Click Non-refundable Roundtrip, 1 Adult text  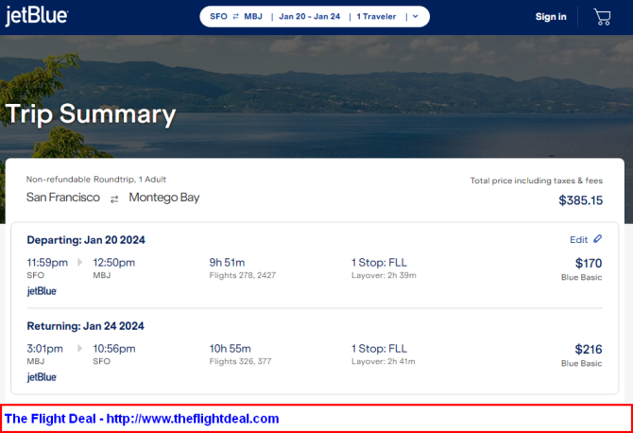96,180
